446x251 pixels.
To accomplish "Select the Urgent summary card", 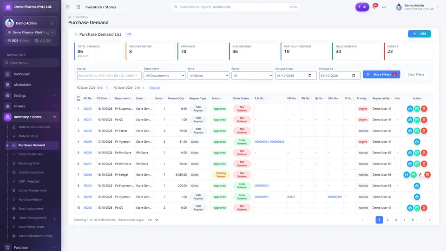I will [x=408, y=51].
